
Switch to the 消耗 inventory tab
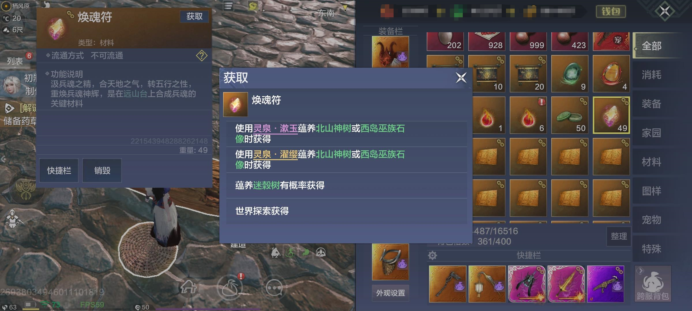click(x=652, y=75)
